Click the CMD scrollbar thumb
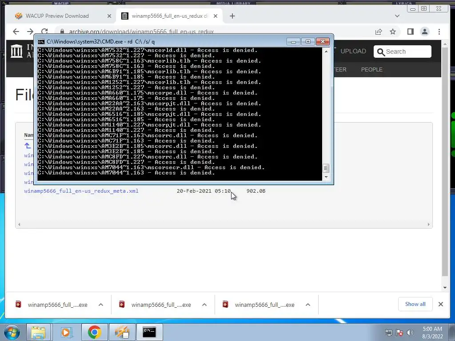Screen dimensions: 455x341 tap(326, 168)
